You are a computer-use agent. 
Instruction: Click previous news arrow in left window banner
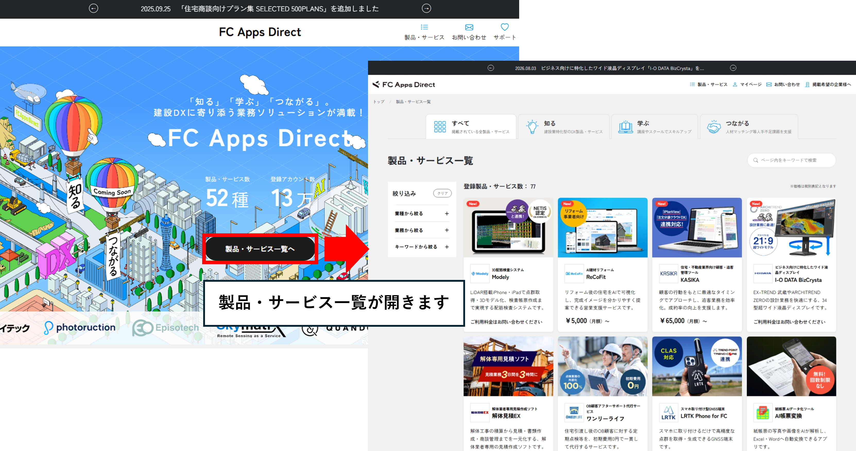click(93, 8)
